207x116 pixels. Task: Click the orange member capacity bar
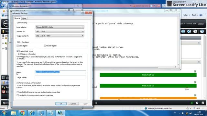pos(148,98)
